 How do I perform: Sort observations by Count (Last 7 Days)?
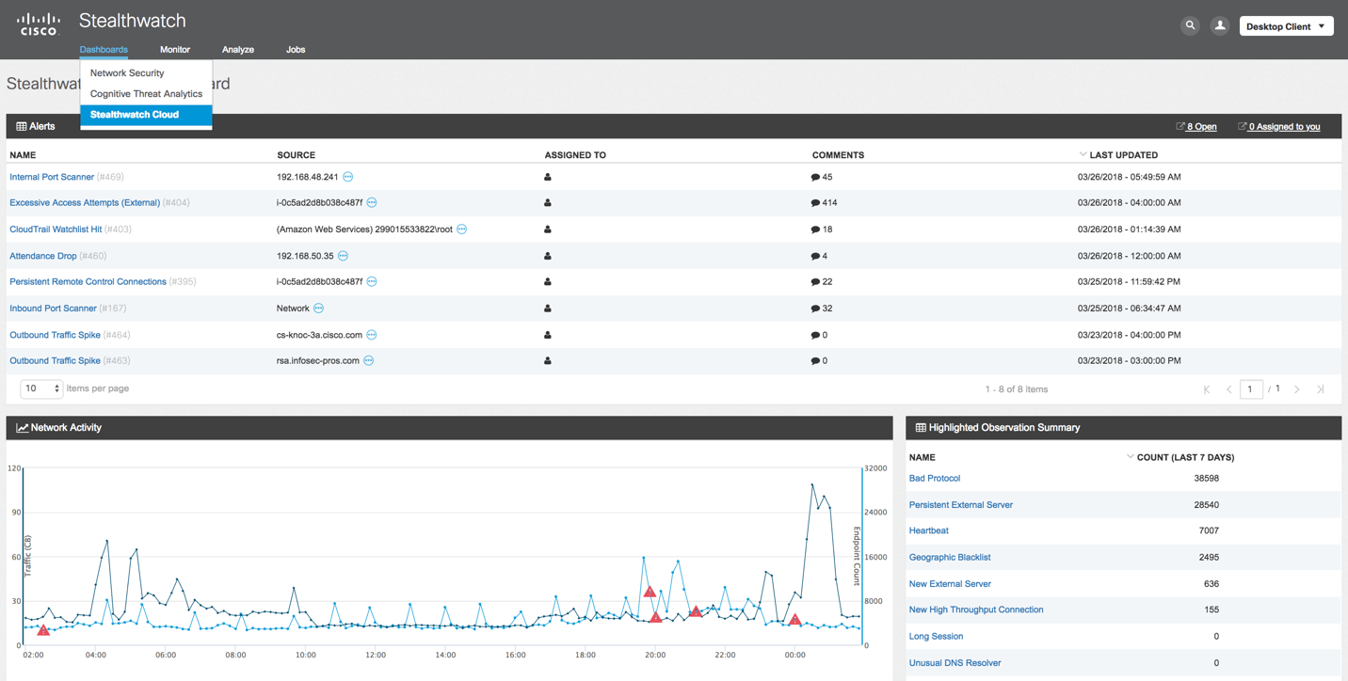pyautogui.click(x=1184, y=458)
